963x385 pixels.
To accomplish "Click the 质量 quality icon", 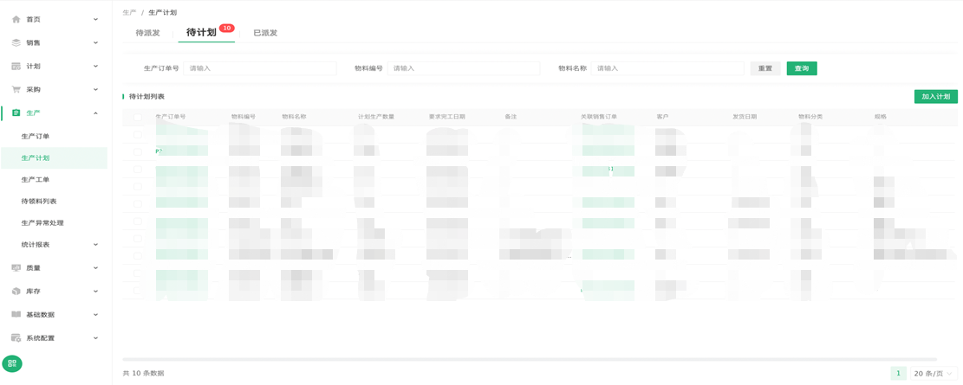I will (x=16, y=268).
